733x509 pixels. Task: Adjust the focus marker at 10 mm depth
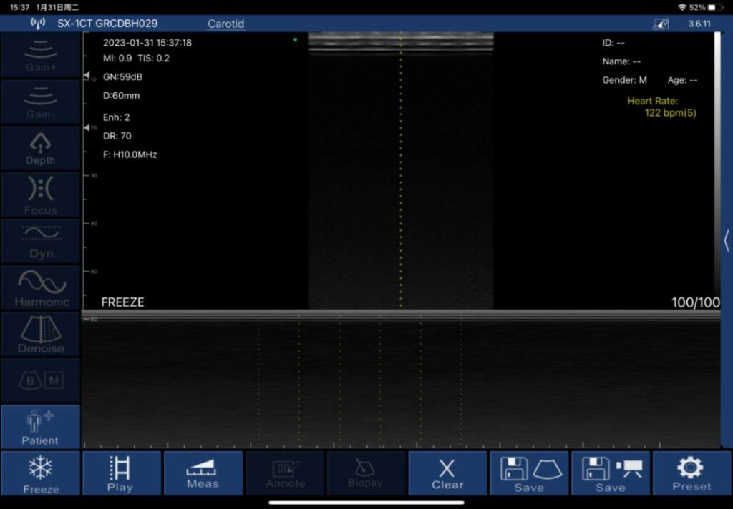87,76
